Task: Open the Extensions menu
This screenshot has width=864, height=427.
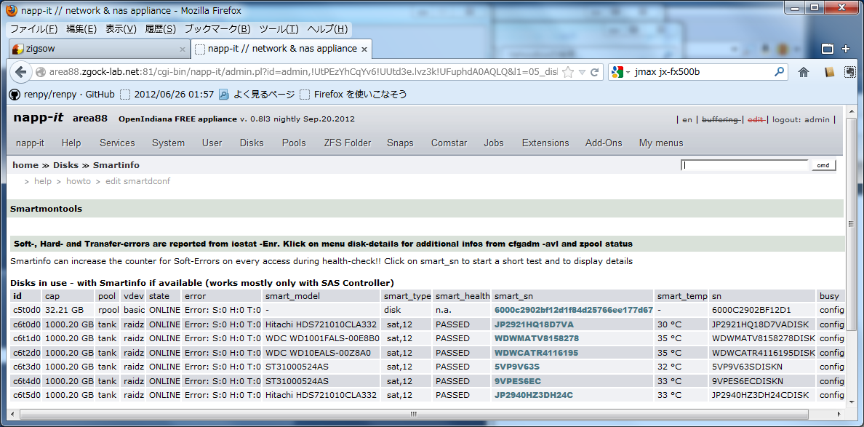Action: (545, 143)
